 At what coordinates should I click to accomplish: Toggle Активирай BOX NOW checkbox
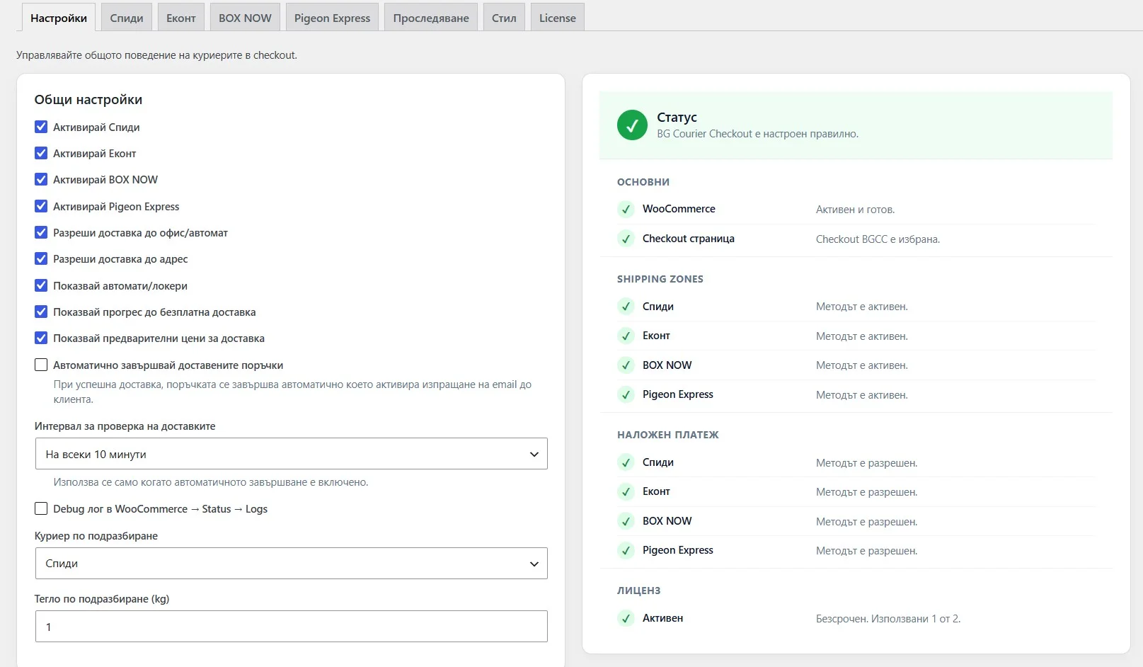(x=41, y=179)
